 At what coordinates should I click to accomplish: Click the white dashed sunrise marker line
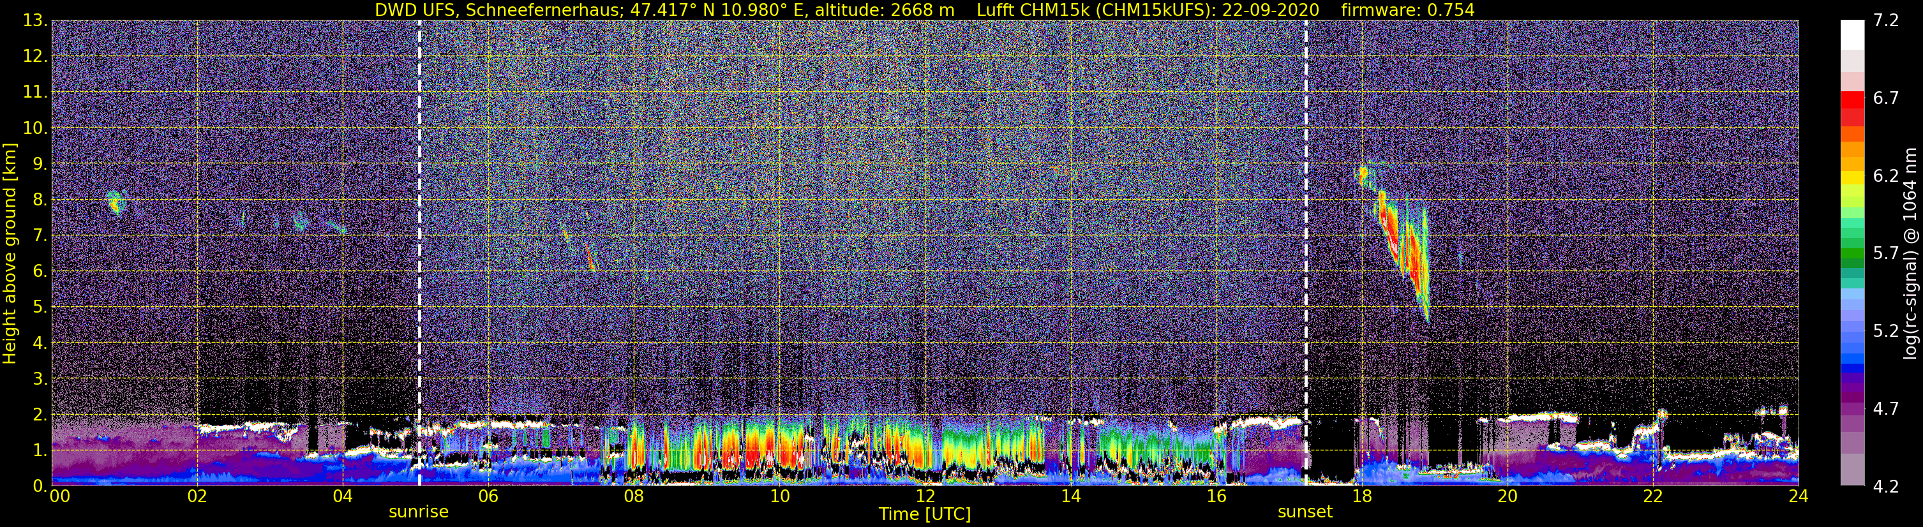[419, 253]
